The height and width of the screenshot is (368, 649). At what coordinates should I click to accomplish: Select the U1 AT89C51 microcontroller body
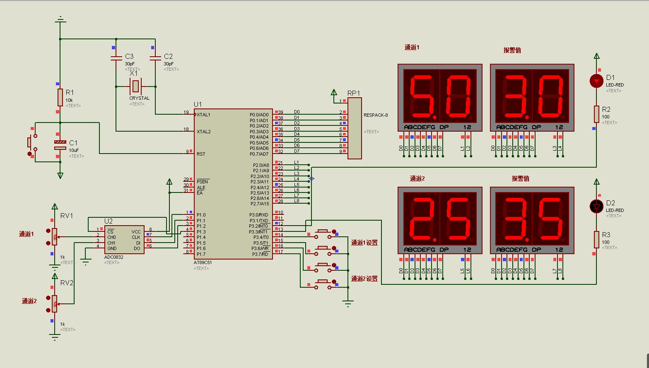tap(233, 184)
